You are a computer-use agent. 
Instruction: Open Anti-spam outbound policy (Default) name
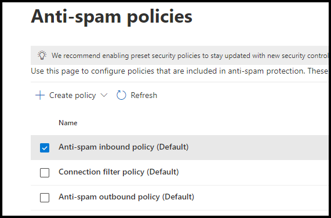coord(126,197)
